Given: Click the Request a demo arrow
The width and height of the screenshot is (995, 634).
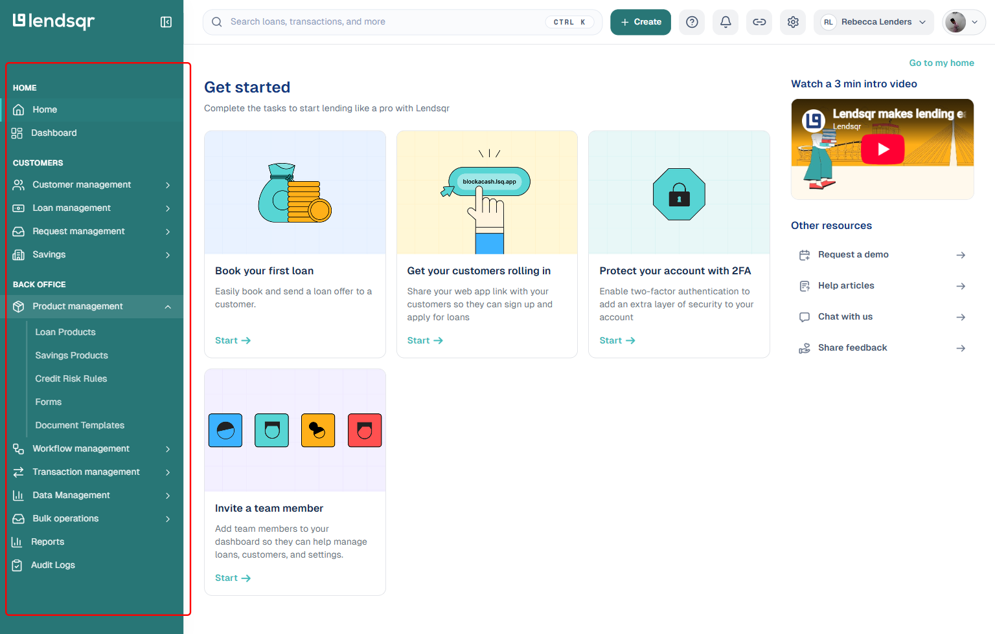Looking at the screenshot, I should pos(961,255).
